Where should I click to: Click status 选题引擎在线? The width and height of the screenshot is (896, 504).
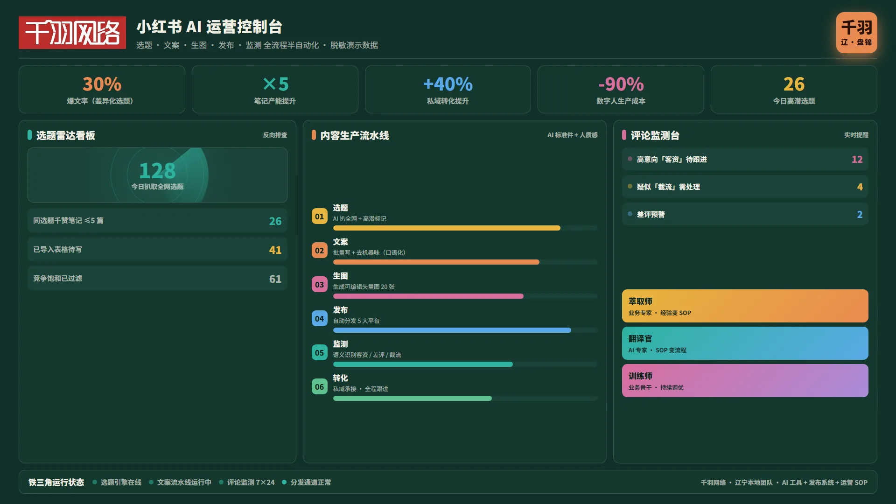[x=117, y=483]
